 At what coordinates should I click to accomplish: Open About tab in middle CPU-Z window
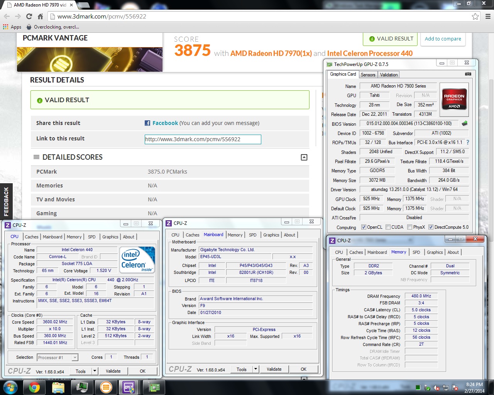click(289, 235)
